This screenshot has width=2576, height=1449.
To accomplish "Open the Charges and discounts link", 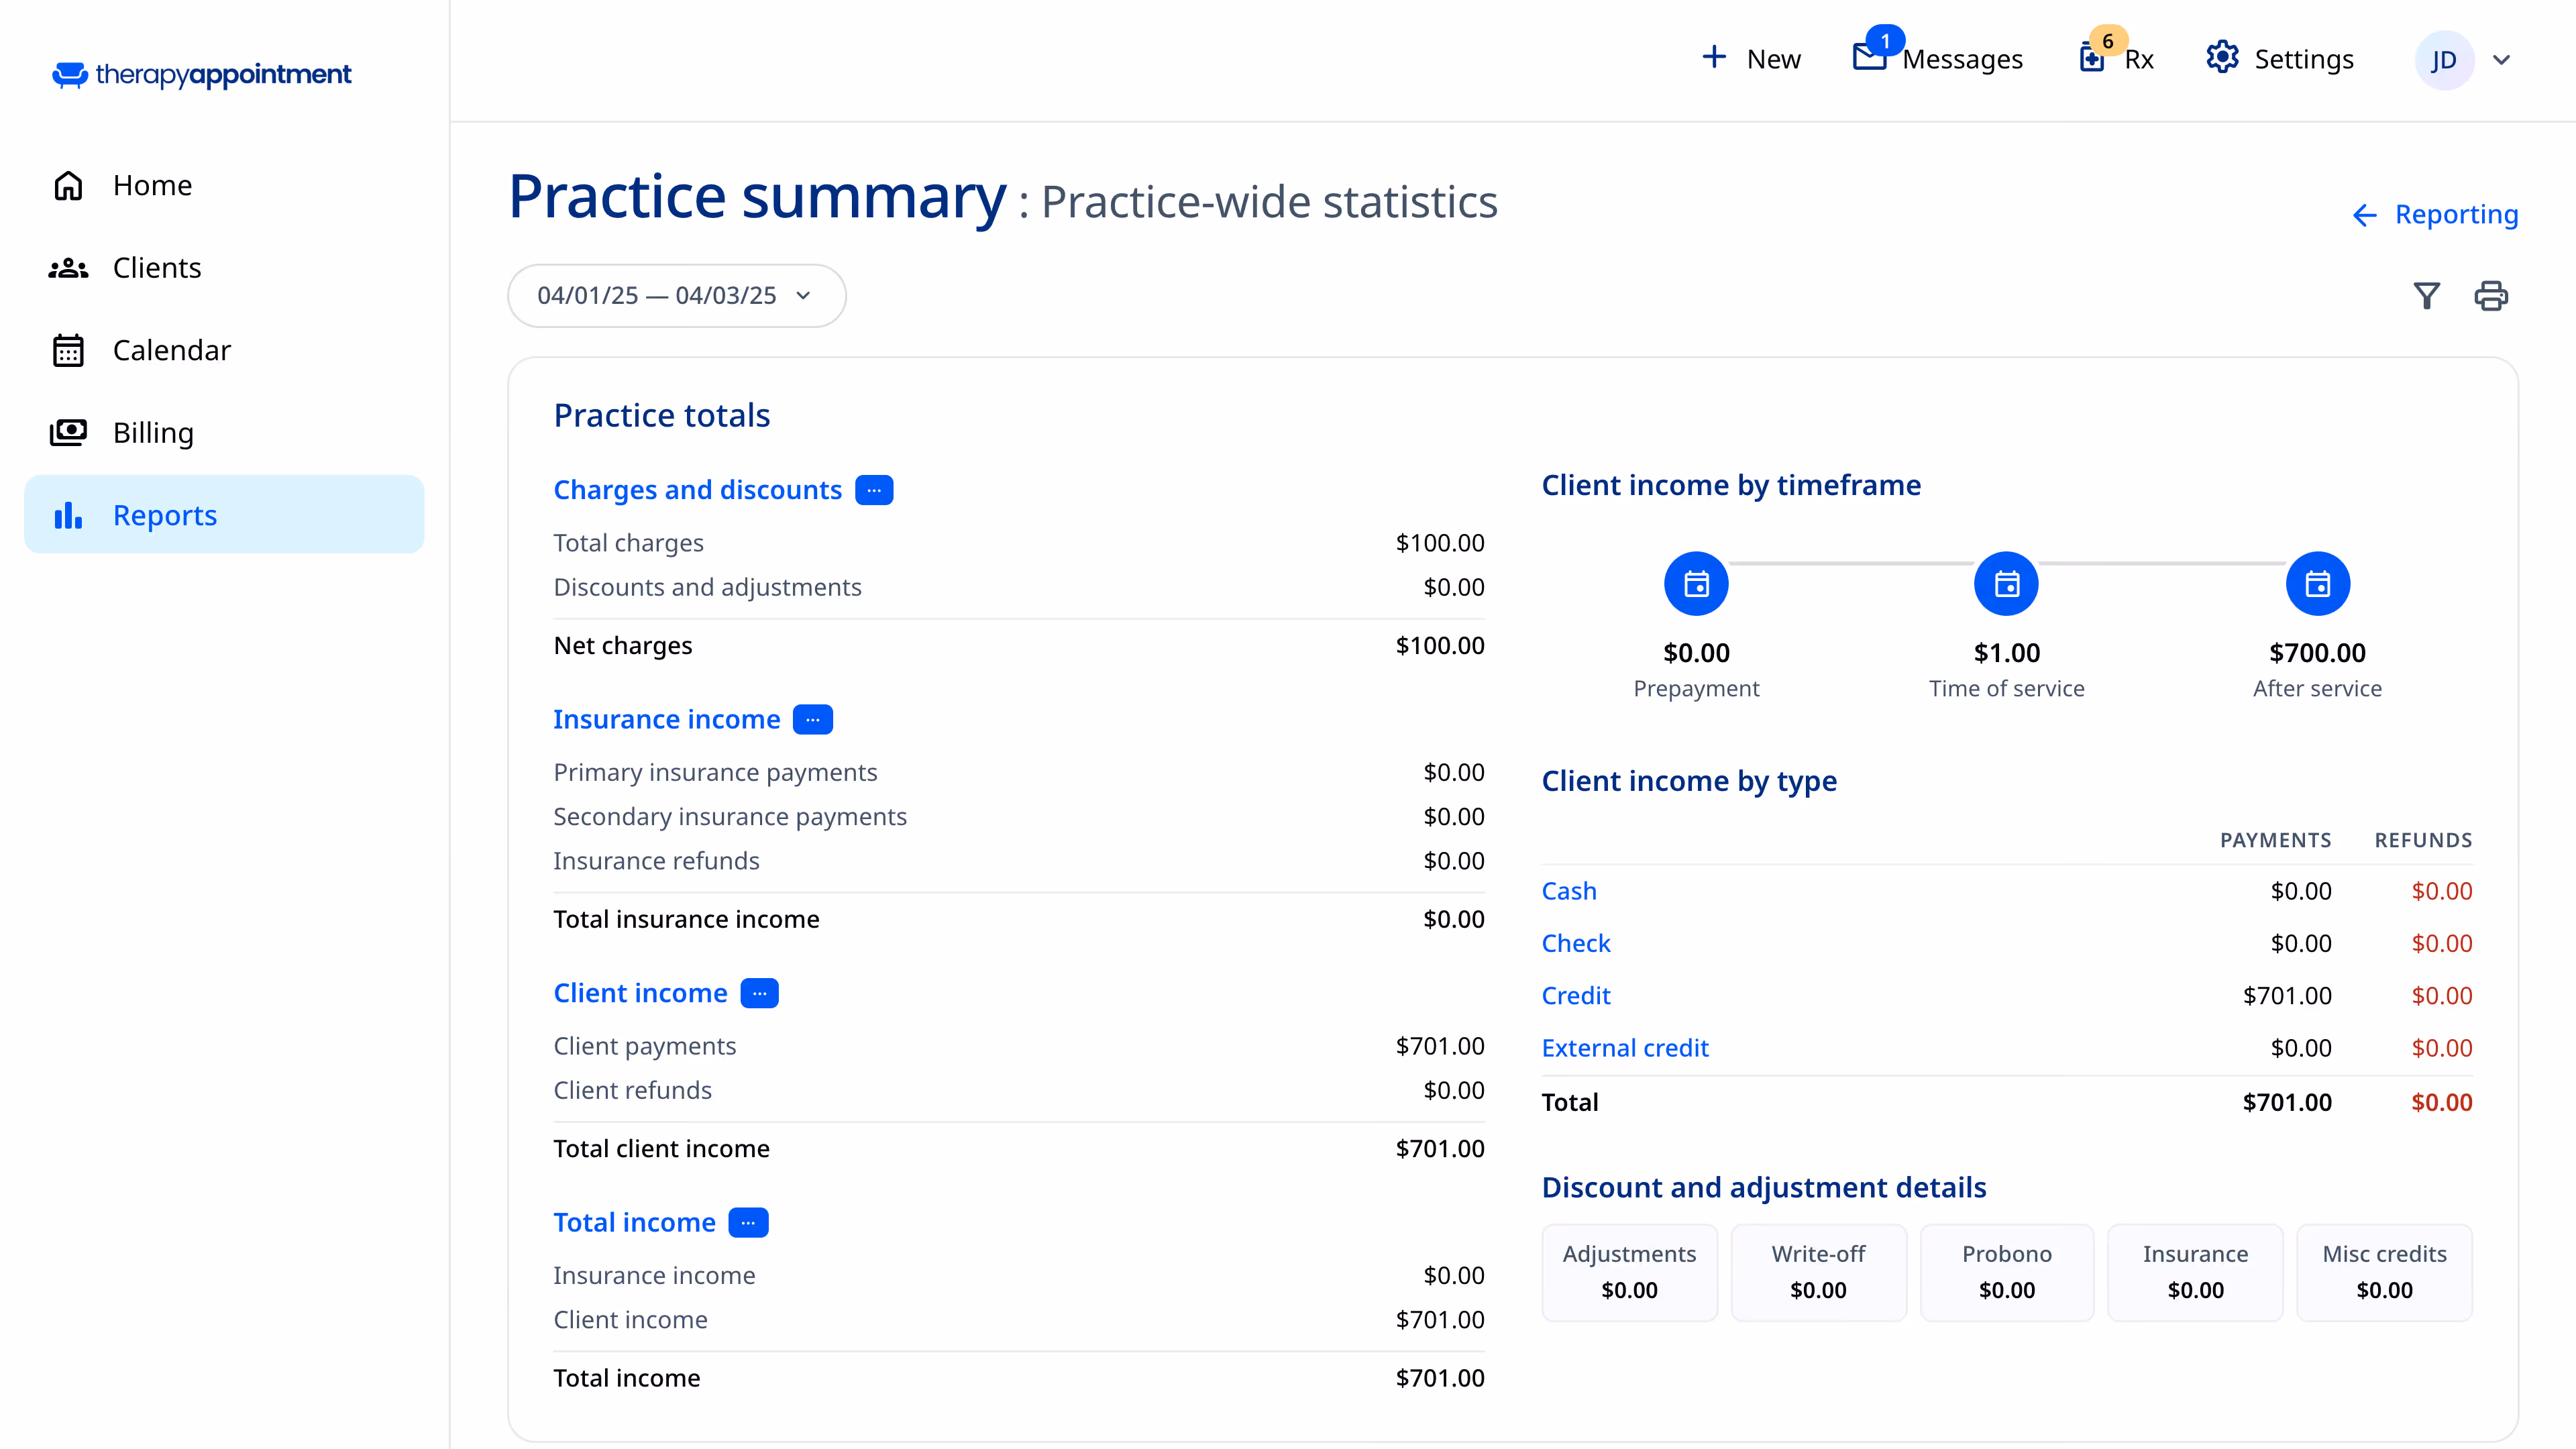I will point(698,490).
